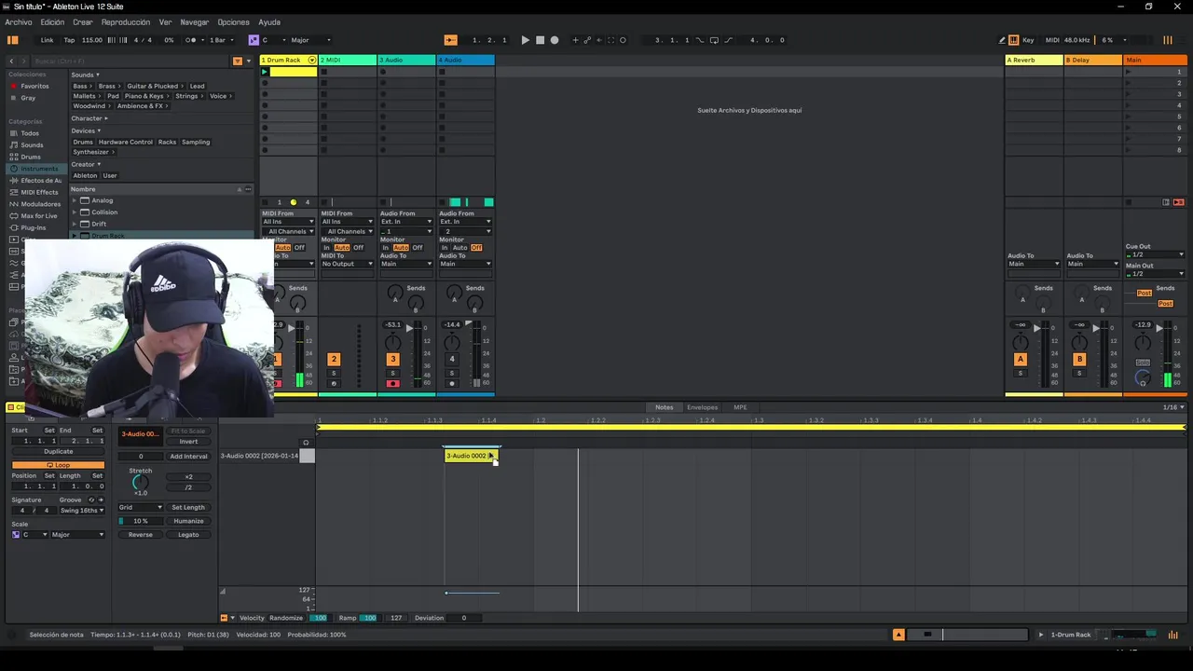Toggle B Delay return track activator

coord(1079,359)
